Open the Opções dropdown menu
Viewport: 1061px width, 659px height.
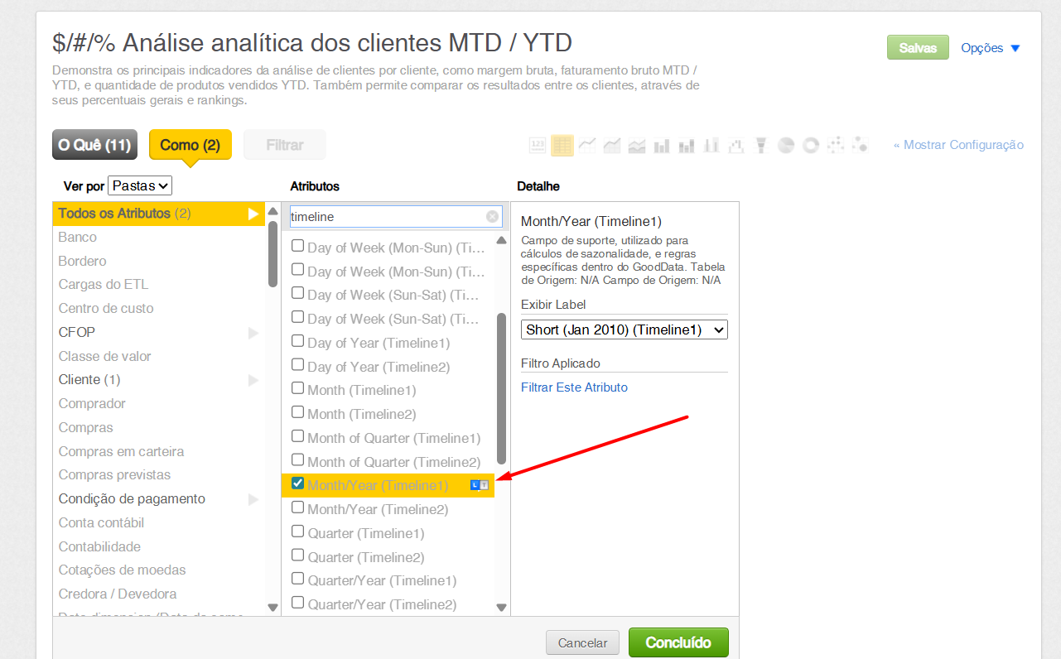tap(991, 48)
